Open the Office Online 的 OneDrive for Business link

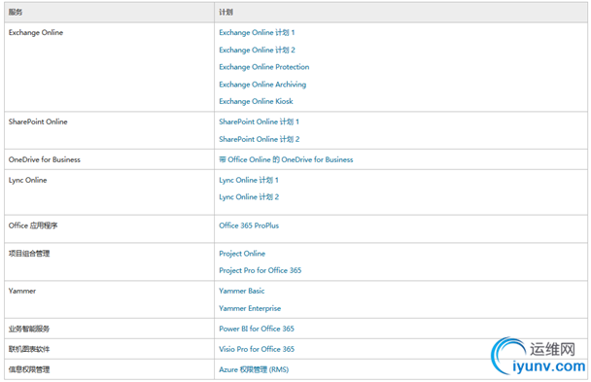tap(286, 159)
